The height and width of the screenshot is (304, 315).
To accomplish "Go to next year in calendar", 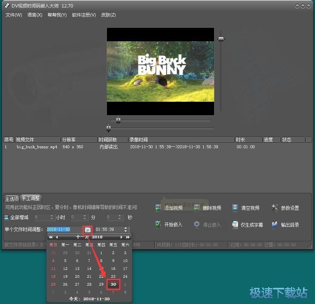I will (128, 237).
